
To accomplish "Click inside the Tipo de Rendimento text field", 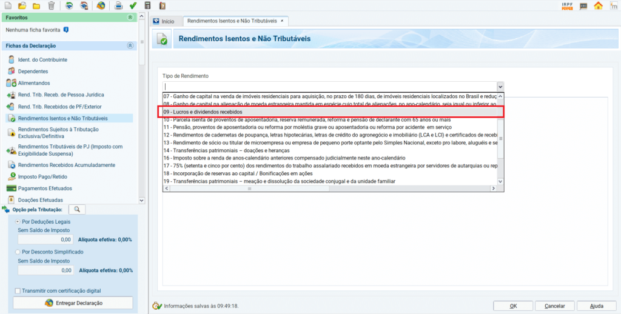I will (329, 86).
